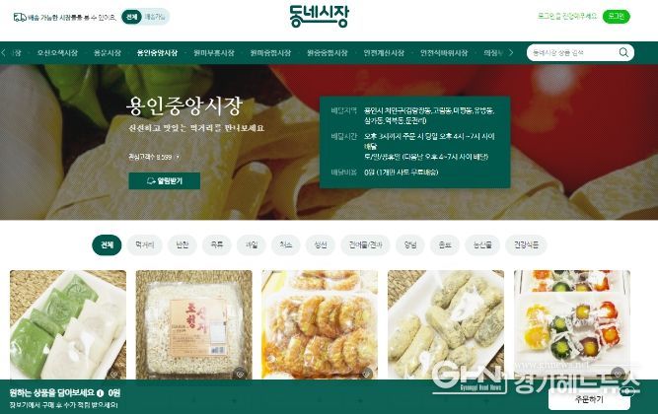Click view icon on fried snack thumbnail
658x414 pixels.
[x=366, y=373]
